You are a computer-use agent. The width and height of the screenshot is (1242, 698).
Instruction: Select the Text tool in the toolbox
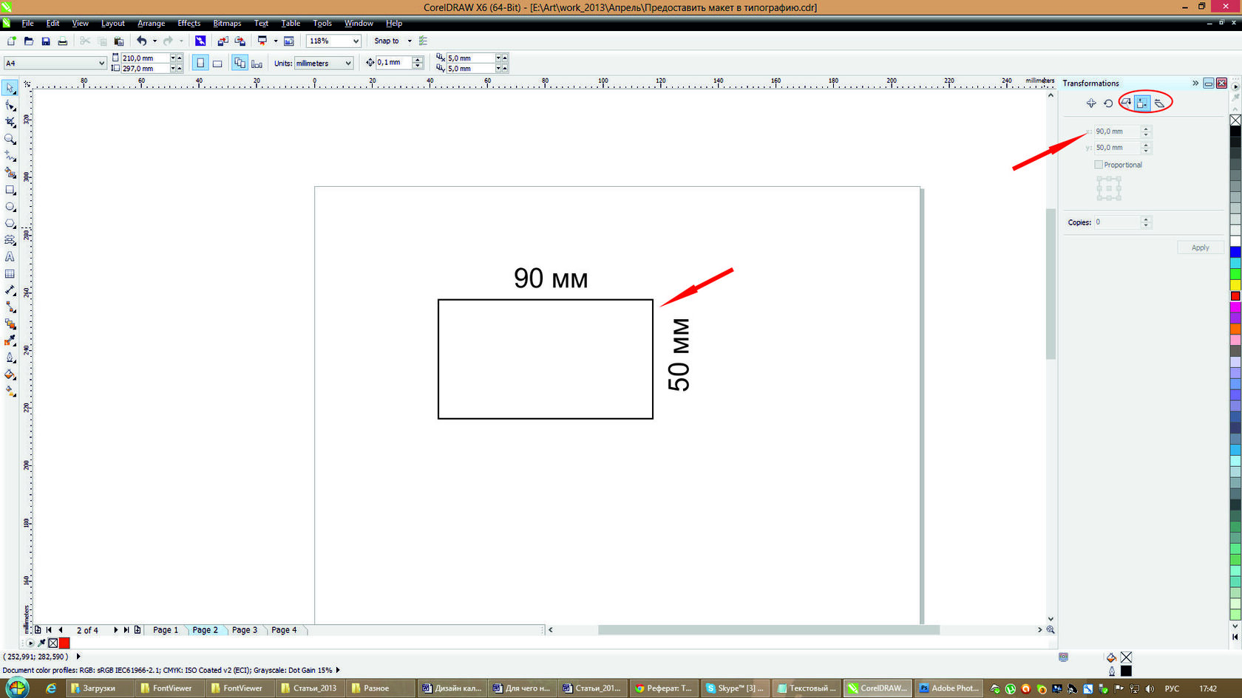(x=10, y=257)
